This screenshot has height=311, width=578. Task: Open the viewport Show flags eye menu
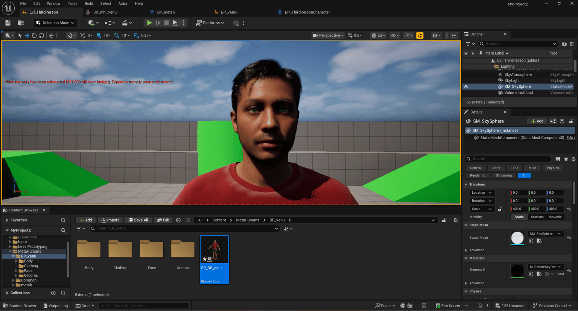(395, 35)
